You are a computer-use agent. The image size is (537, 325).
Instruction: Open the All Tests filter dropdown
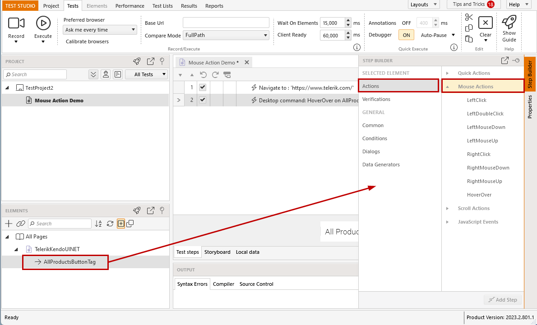[146, 74]
